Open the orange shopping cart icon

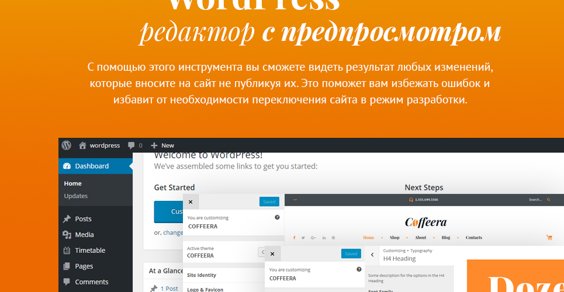(549, 237)
